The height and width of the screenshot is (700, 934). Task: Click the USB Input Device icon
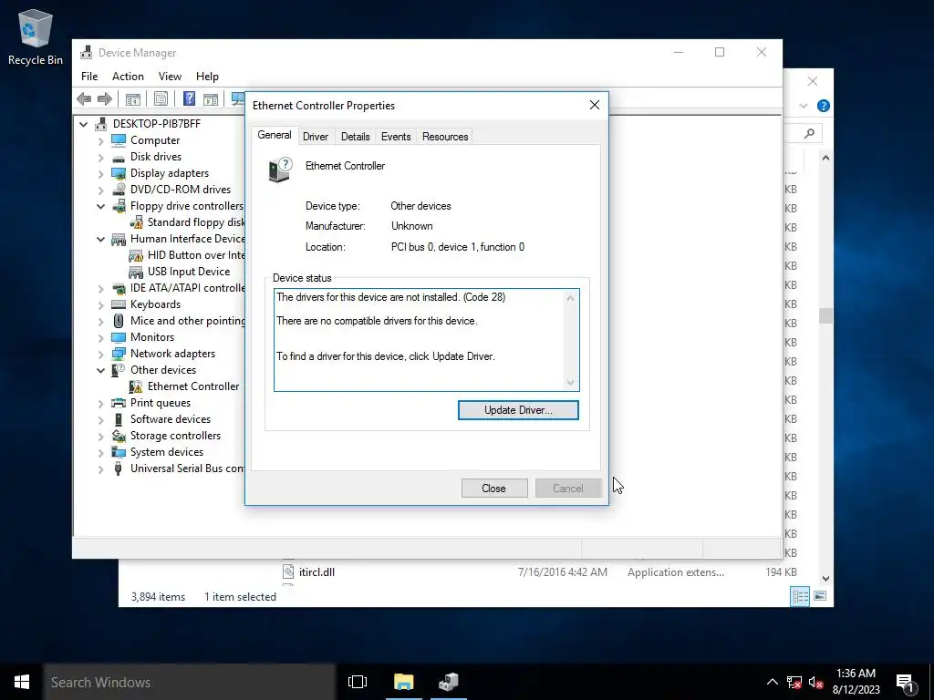137,272
